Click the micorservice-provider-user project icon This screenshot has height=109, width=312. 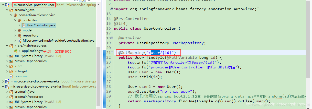7,5
